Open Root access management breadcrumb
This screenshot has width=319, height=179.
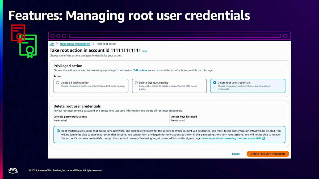coord(75,44)
